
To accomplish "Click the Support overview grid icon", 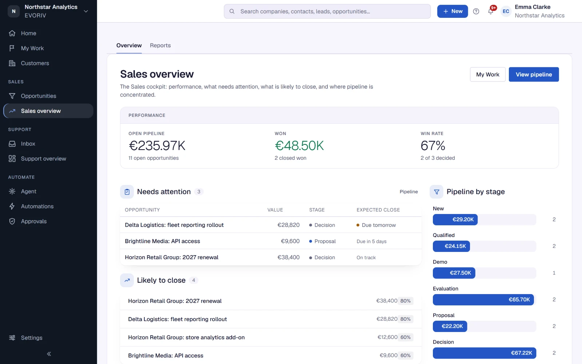I will [12, 158].
